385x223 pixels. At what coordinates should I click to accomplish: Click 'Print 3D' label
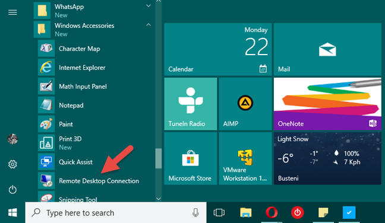click(70, 139)
